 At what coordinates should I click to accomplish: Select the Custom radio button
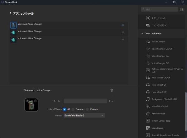[x=87, y=109]
